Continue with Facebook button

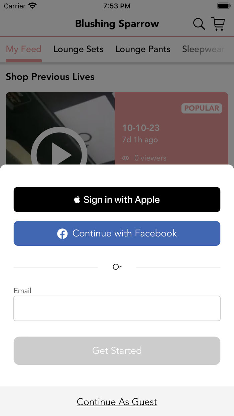117,233
